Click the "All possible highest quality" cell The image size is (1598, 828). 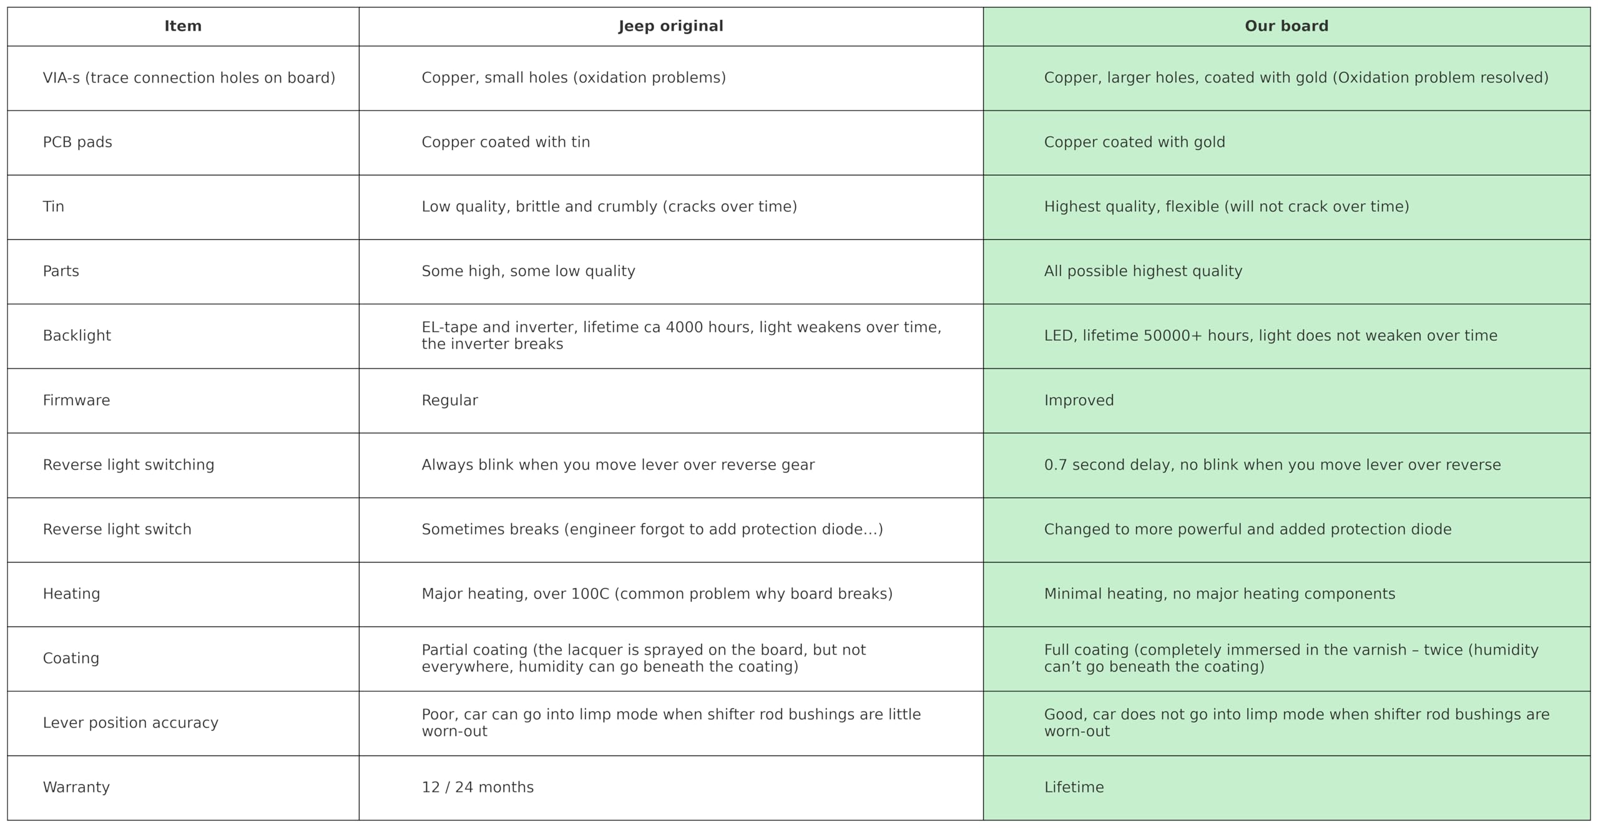1287,272
